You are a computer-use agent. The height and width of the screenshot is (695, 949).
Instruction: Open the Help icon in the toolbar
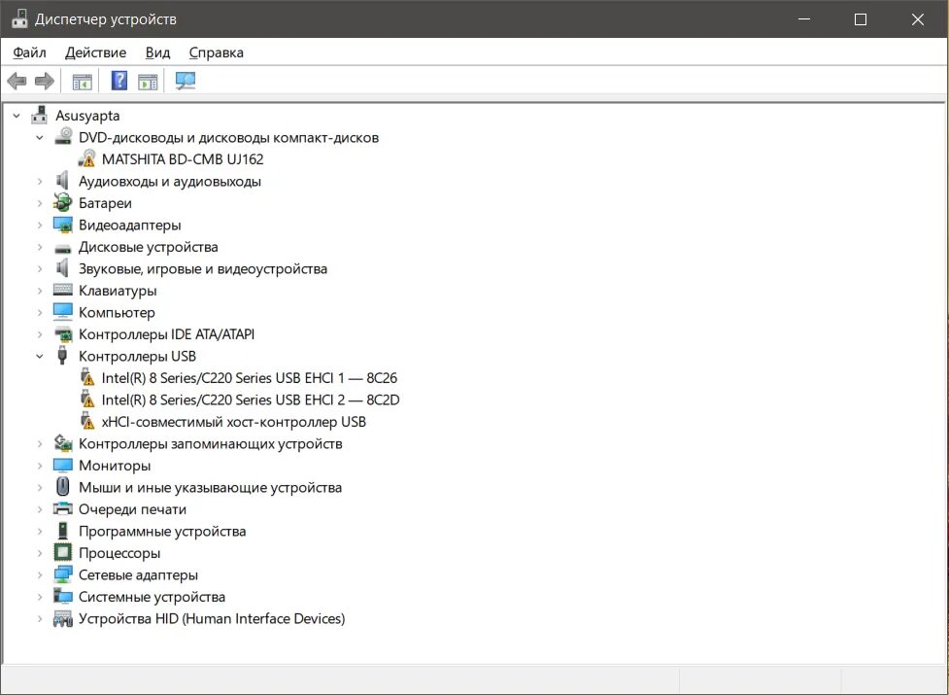[119, 81]
